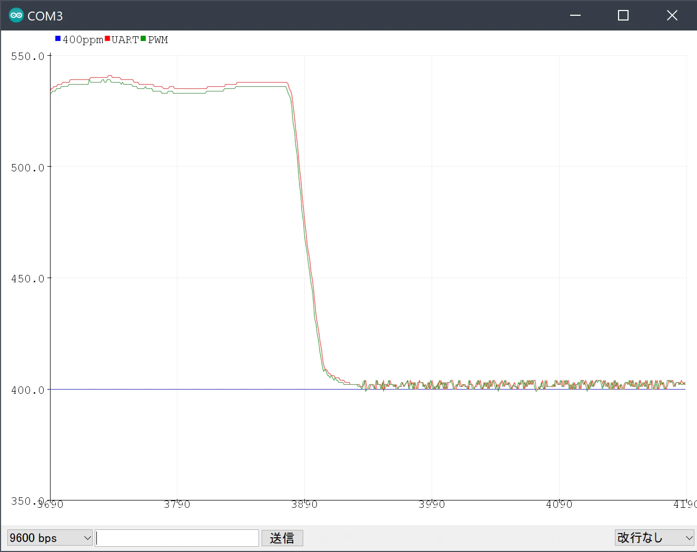Viewport: 697px width, 552px height.
Task: Focus the serial send text field
Action: pyautogui.click(x=177, y=538)
